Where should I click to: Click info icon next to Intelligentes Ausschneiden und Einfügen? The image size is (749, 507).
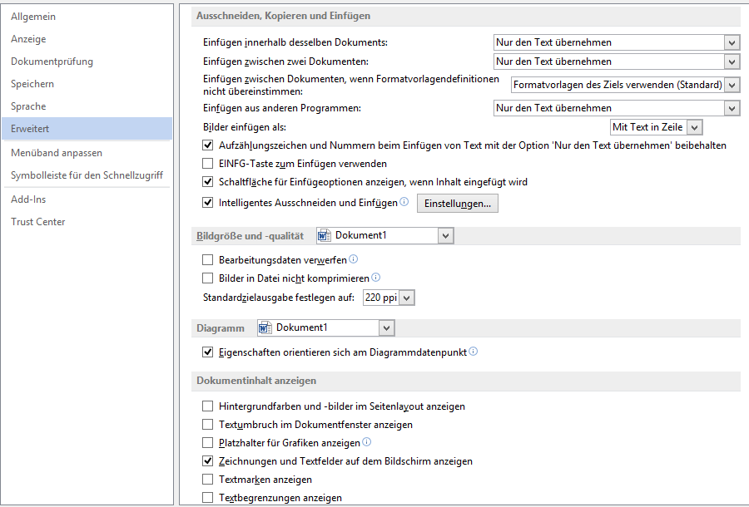click(x=404, y=202)
